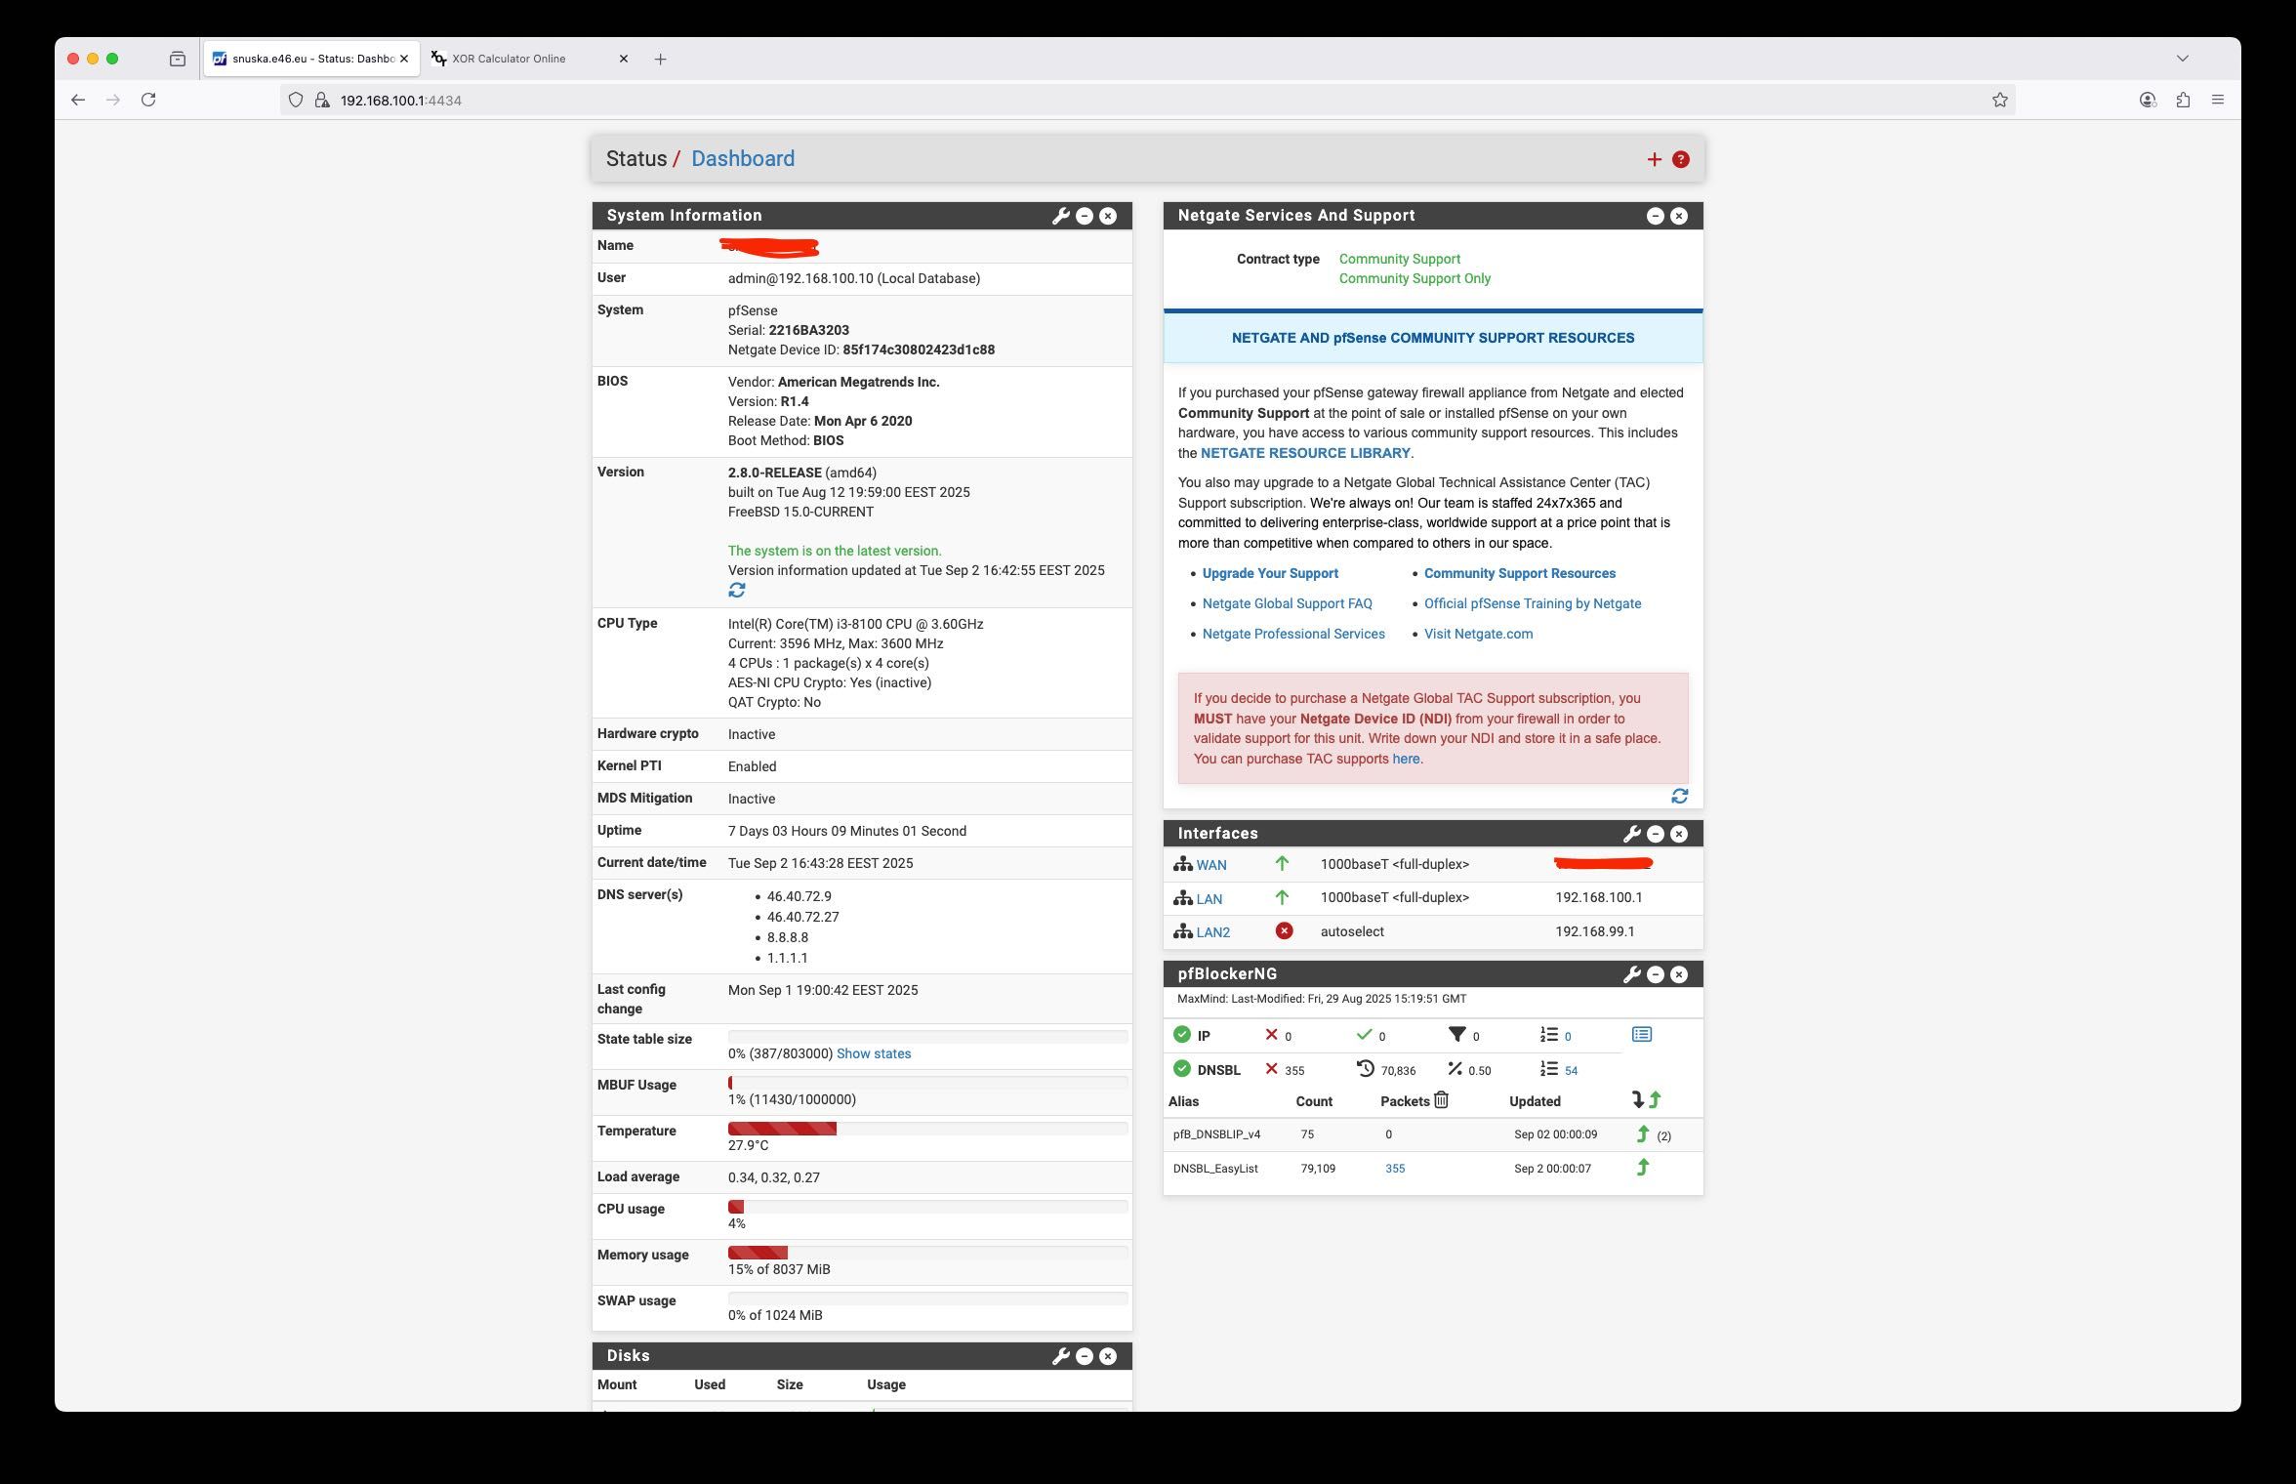Close the XOR Calculator Online tab
Screen dimensions: 2296x1484
[624, 59]
